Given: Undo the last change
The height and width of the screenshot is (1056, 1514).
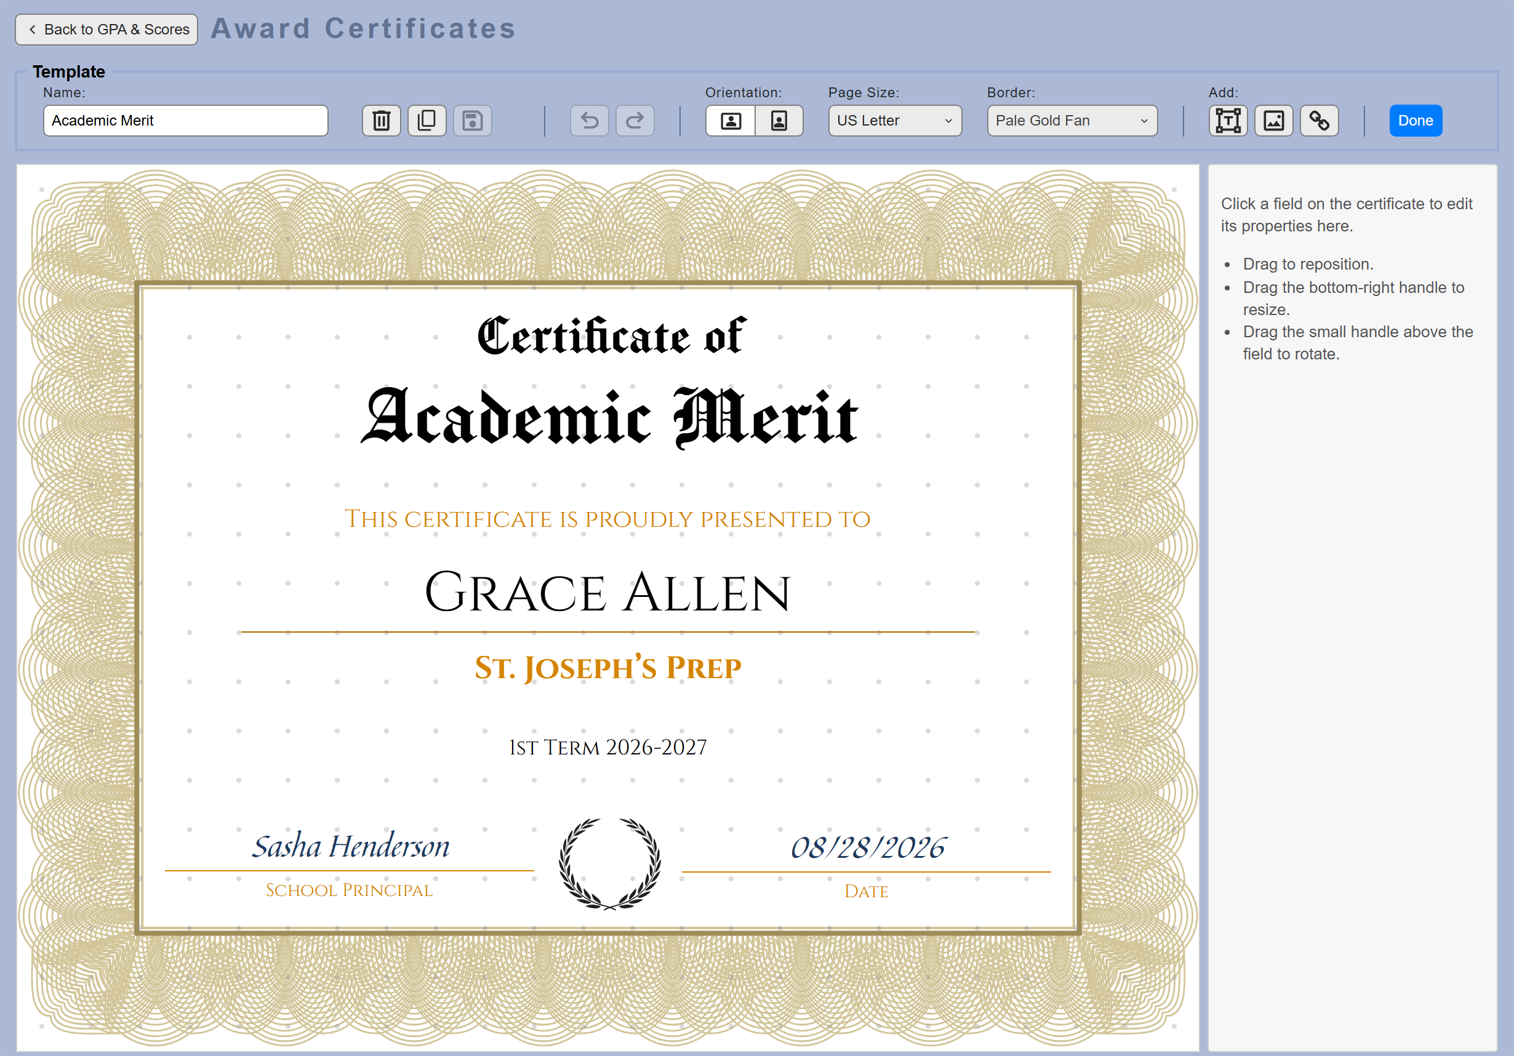Looking at the screenshot, I should [590, 121].
